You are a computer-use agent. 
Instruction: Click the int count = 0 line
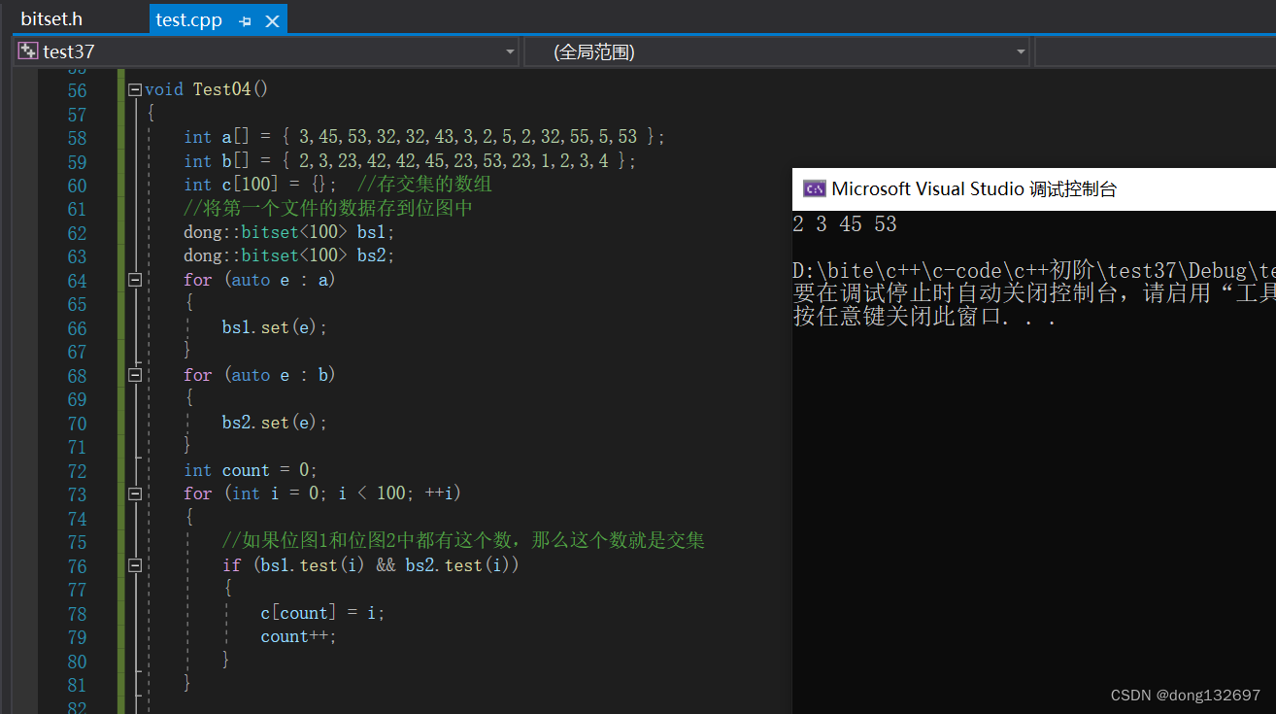click(x=251, y=470)
